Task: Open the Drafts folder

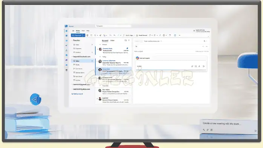Action: [x=83, y=65]
